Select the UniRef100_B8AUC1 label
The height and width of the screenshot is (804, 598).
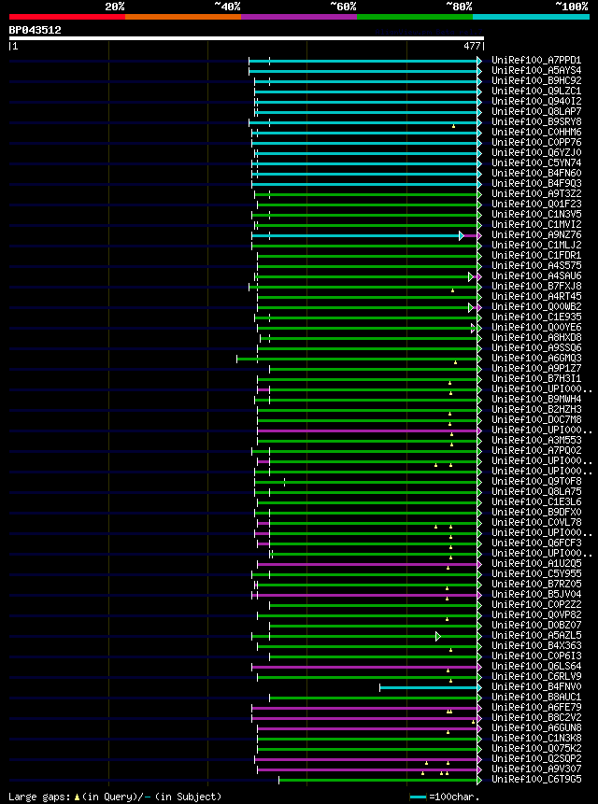coord(536,697)
